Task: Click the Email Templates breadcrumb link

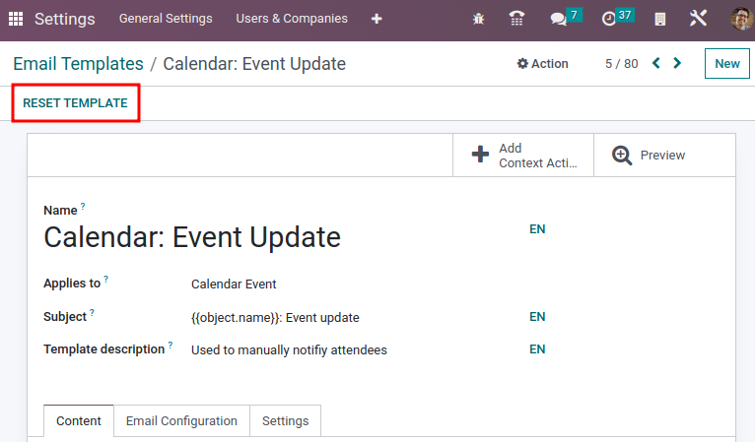Action: coord(78,64)
